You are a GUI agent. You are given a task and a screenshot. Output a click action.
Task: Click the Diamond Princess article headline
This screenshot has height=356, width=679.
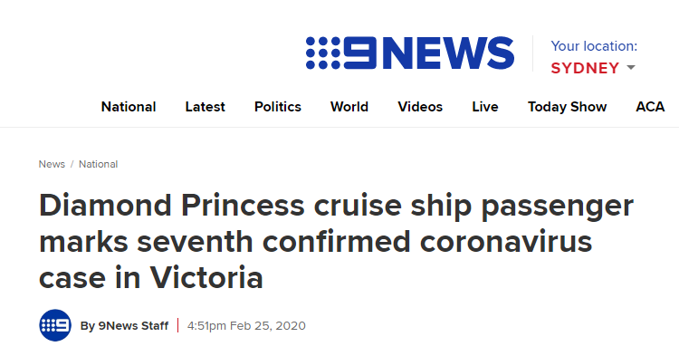click(336, 241)
